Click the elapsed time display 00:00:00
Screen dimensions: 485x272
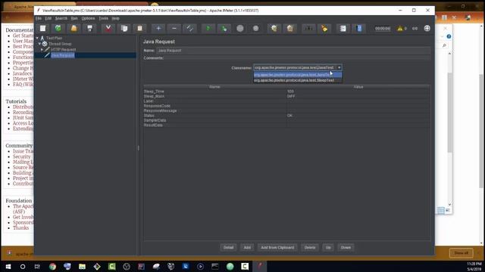[383, 29]
